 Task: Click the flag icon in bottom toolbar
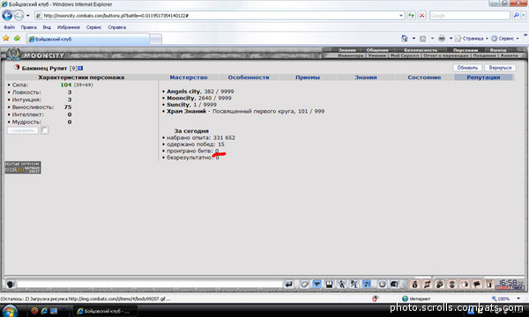(477, 284)
